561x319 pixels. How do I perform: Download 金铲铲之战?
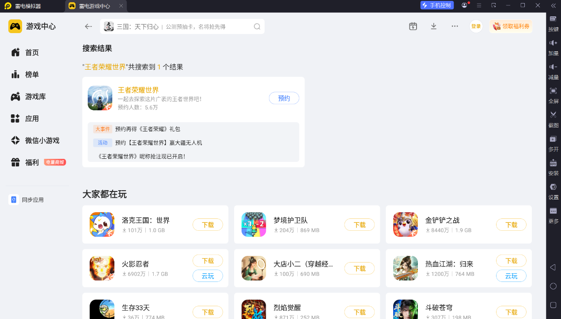click(511, 225)
